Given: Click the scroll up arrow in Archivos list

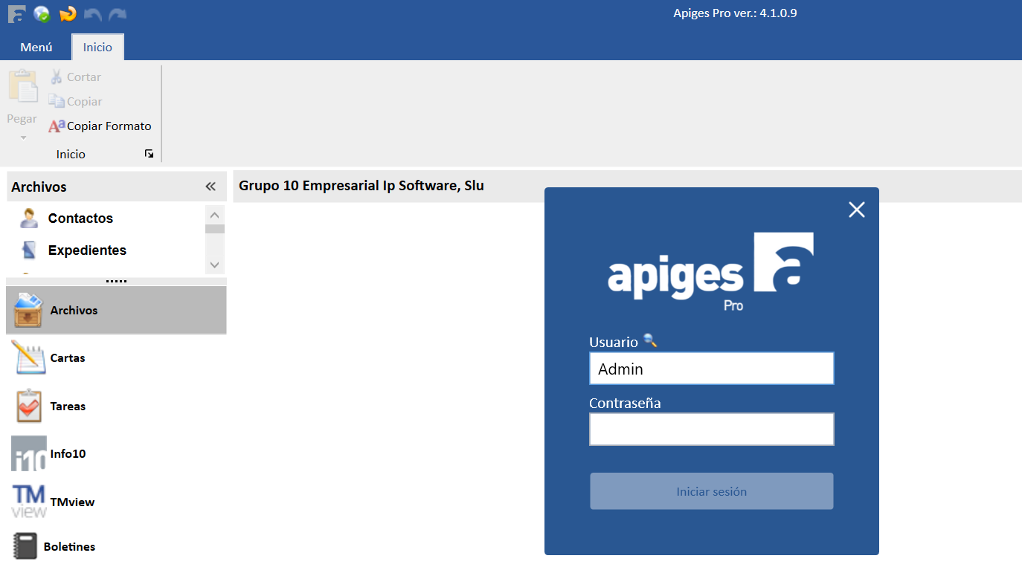Looking at the screenshot, I should pos(215,214).
